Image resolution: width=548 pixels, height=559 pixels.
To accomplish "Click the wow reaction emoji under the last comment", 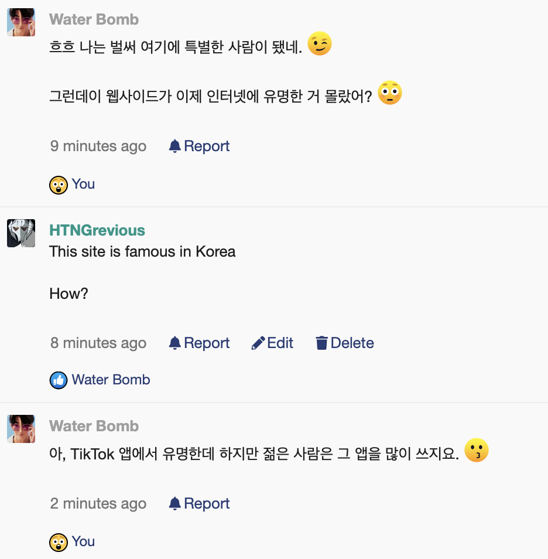I will point(58,542).
